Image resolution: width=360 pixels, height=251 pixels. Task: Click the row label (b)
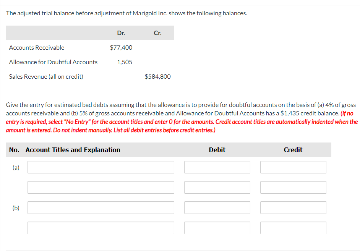15,207
